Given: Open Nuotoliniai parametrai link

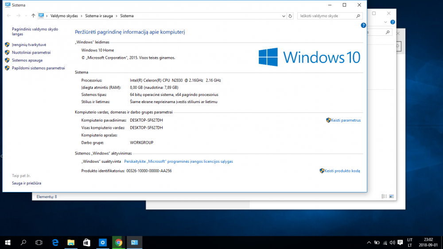Looking at the screenshot, I should [x=31, y=53].
